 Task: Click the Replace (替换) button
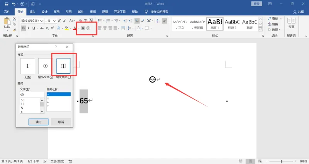(273, 24)
